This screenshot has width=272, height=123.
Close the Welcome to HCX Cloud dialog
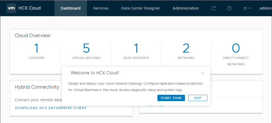coord(203,73)
